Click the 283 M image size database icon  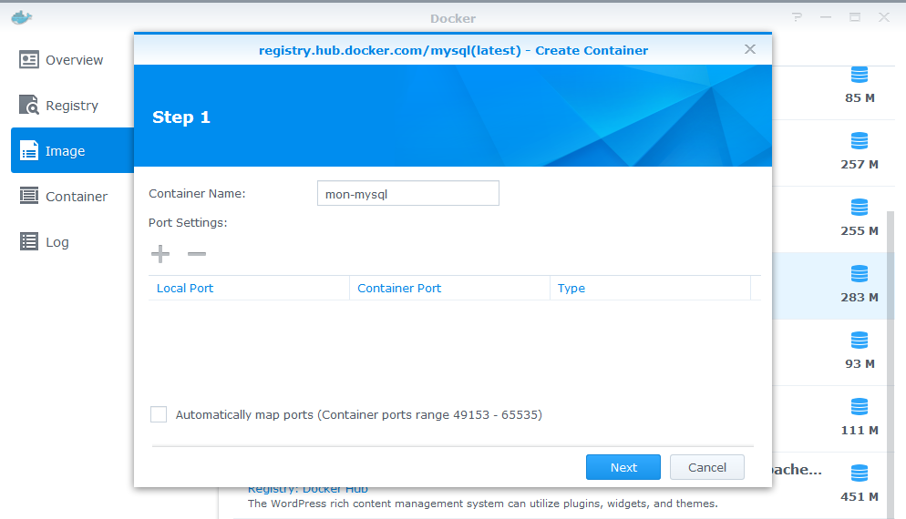tap(860, 274)
